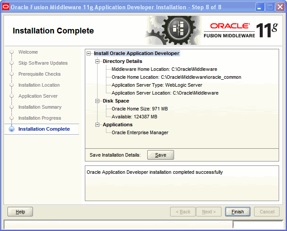Collapse the Applications node

98,125
